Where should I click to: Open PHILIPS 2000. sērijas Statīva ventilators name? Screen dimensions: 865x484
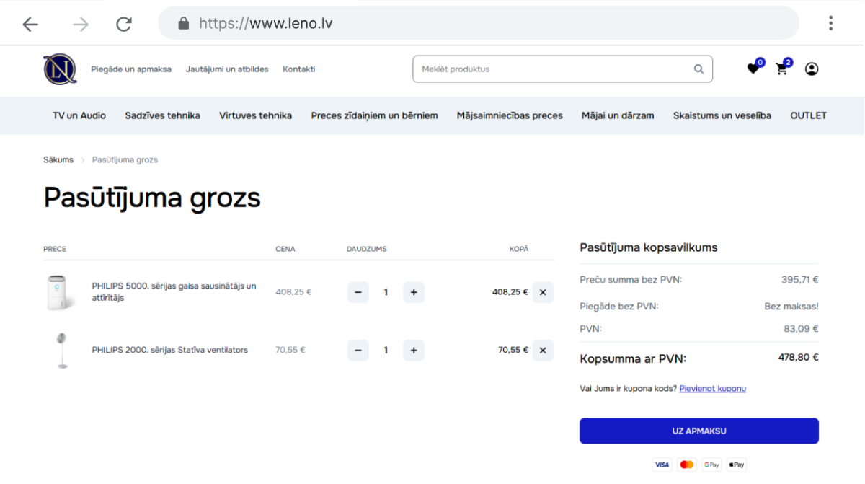click(x=169, y=350)
